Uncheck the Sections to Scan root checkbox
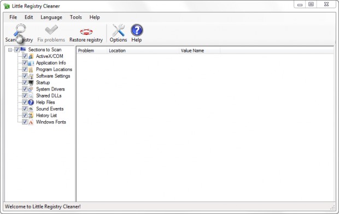The image size is (339, 214). [17, 50]
